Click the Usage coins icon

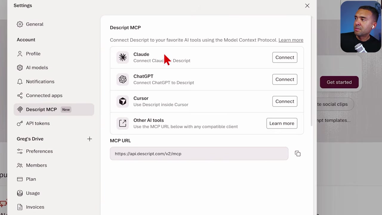20,193
